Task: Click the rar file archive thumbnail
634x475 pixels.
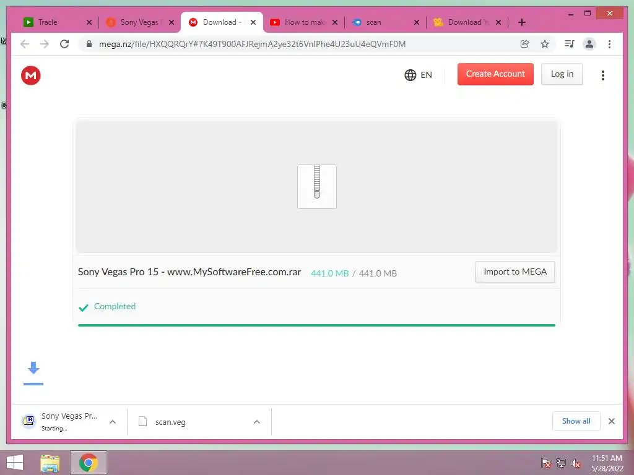Action: tap(317, 187)
